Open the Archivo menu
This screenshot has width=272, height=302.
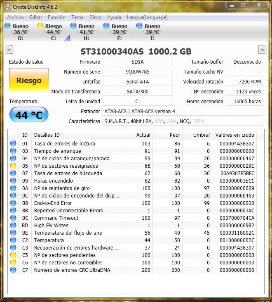click(x=15, y=17)
